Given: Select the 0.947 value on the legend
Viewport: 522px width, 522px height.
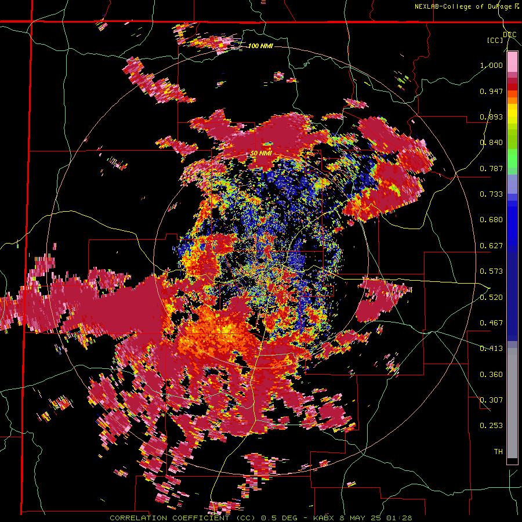Looking at the screenshot, I should (491, 91).
